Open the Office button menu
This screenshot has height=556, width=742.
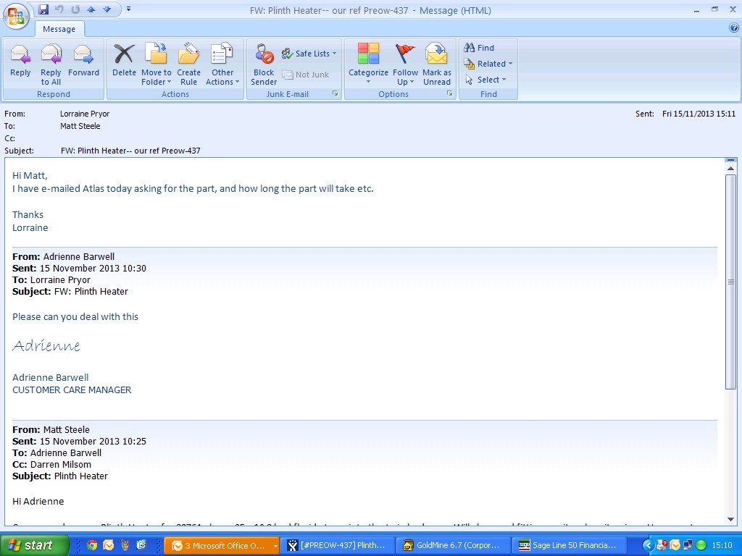(16, 17)
